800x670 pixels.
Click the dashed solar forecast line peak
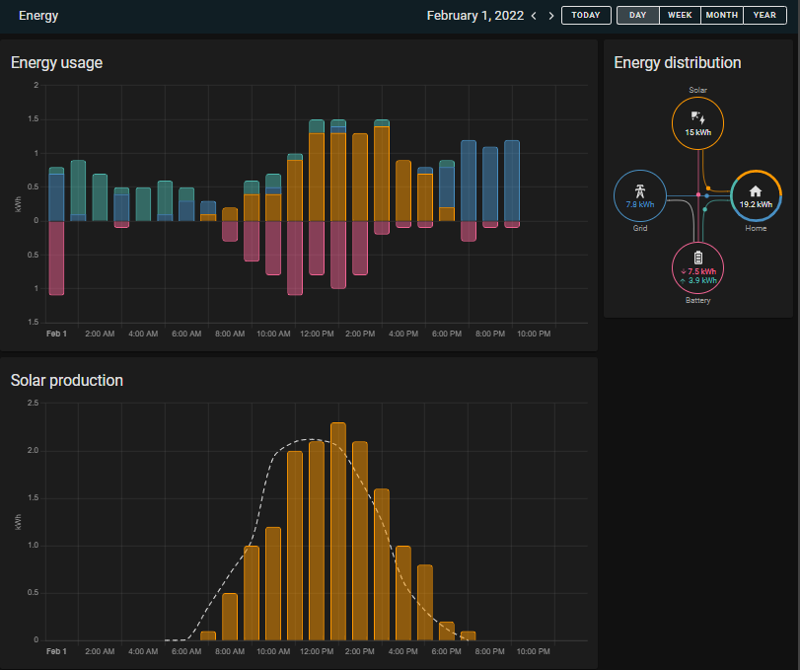point(312,439)
